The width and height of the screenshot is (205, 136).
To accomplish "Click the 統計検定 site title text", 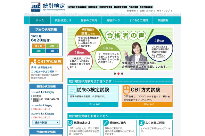I will coord(54,6).
